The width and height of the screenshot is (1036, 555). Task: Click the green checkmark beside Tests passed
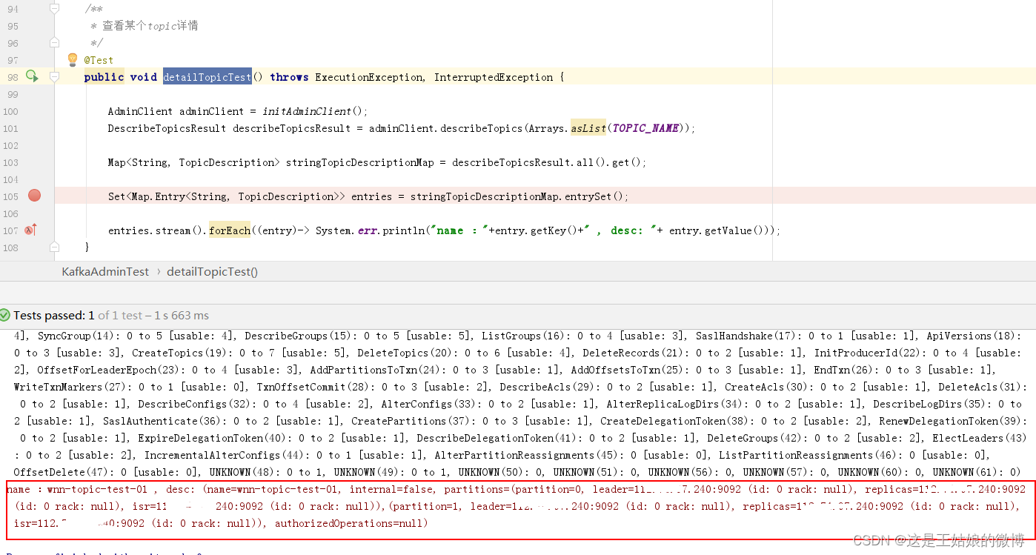(6, 315)
